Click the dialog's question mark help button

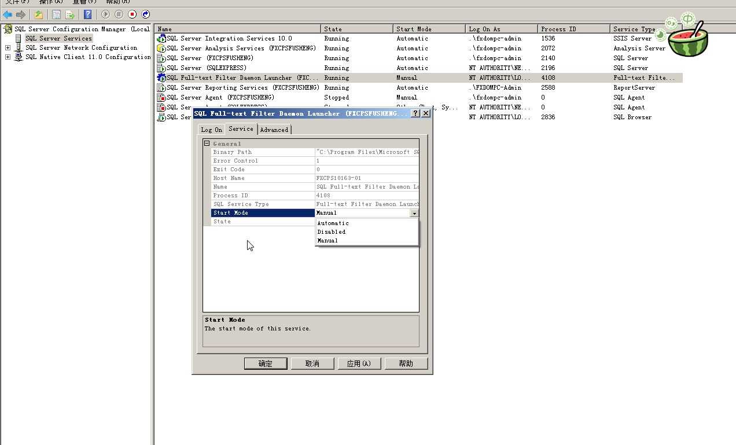pos(415,113)
